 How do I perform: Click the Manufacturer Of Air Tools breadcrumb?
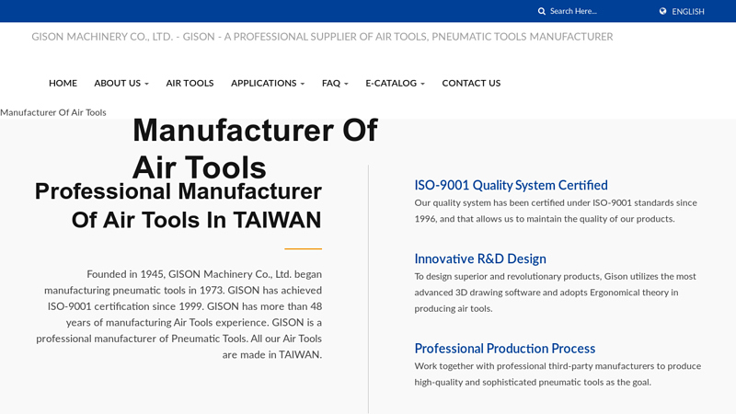click(53, 112)
